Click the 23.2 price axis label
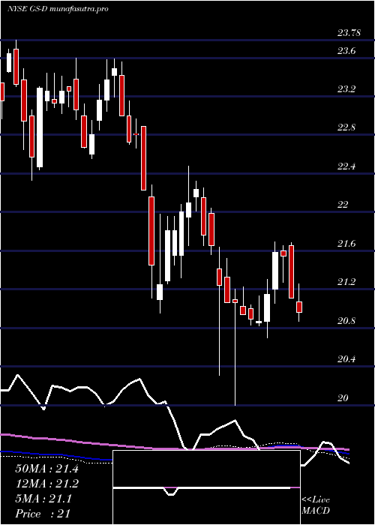Screen dimensions: 375x525 coord(346,89)
